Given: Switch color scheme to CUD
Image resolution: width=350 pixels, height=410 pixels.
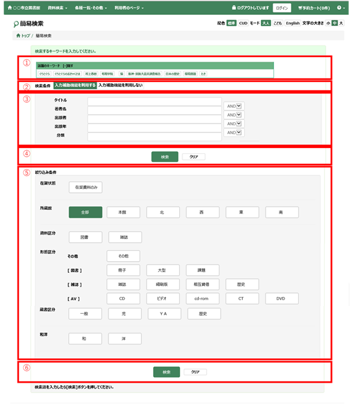Looking at the screenshot, I should coord(243,23).
